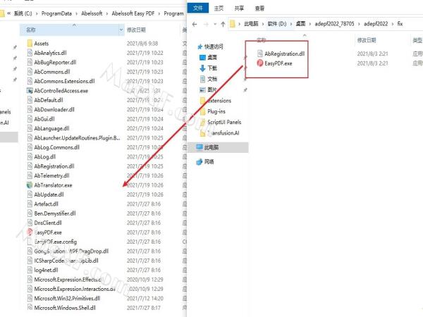Select Microsoft.Win32.Primitives.dll file
Image resolution: width=423 pixels, height=317 pixels.
click(x=67, y=298)
